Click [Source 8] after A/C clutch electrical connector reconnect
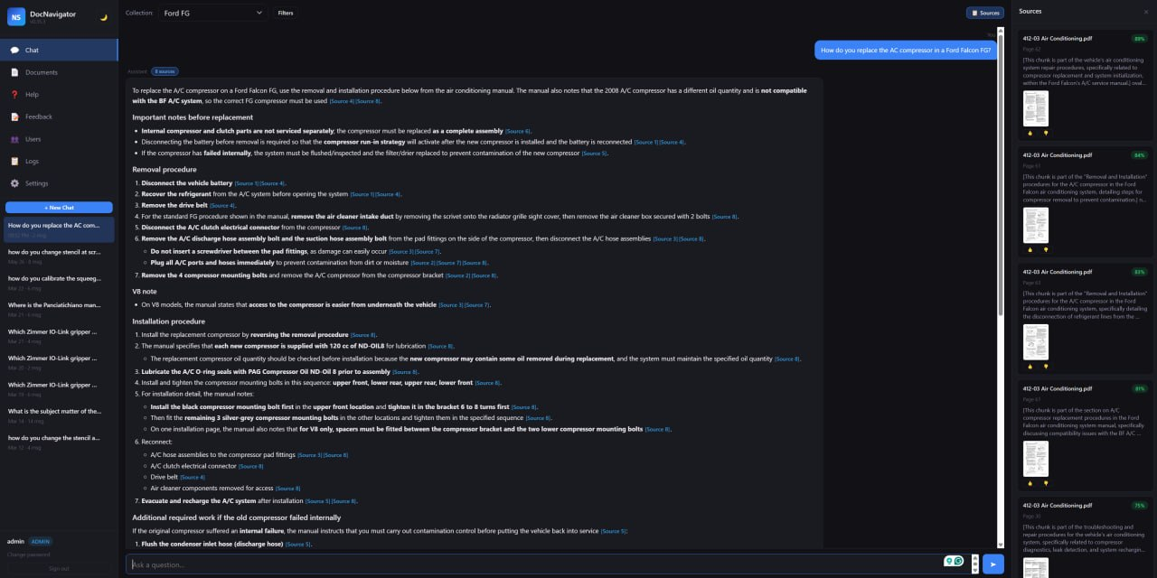 (253, 466)
